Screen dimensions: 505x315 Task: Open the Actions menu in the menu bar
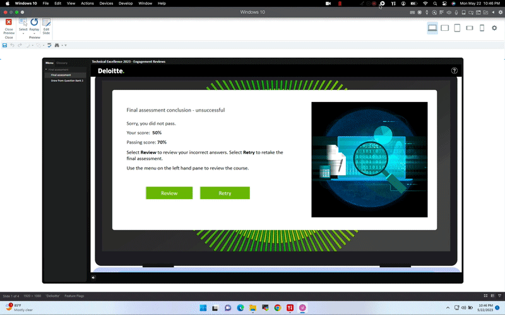[87, 3]
